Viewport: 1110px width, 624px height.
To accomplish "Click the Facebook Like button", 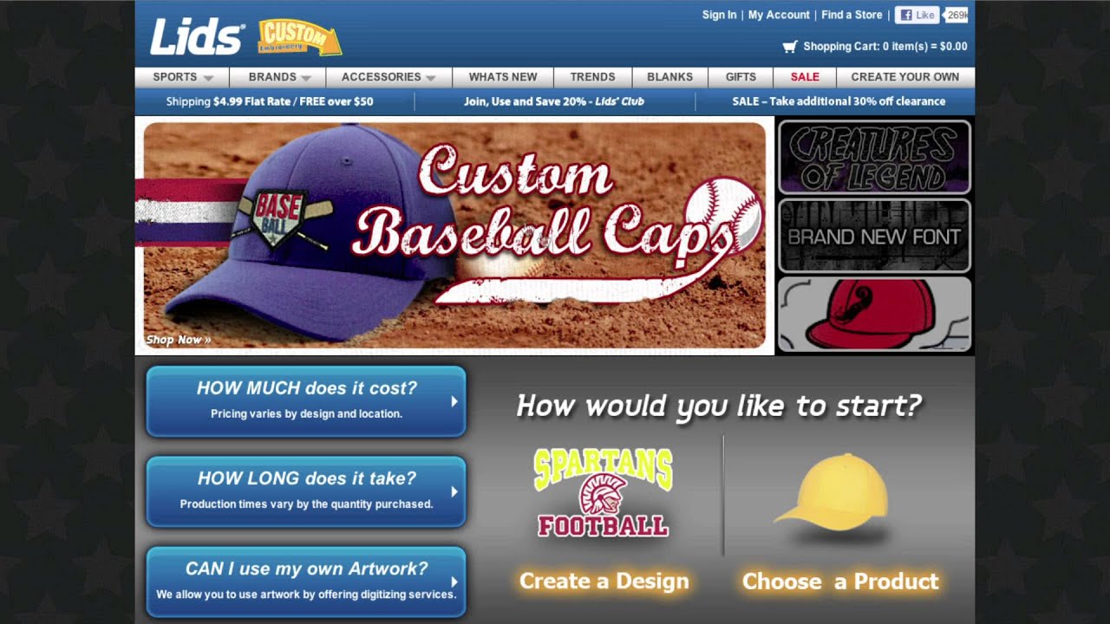I will (x=917, y=15).
